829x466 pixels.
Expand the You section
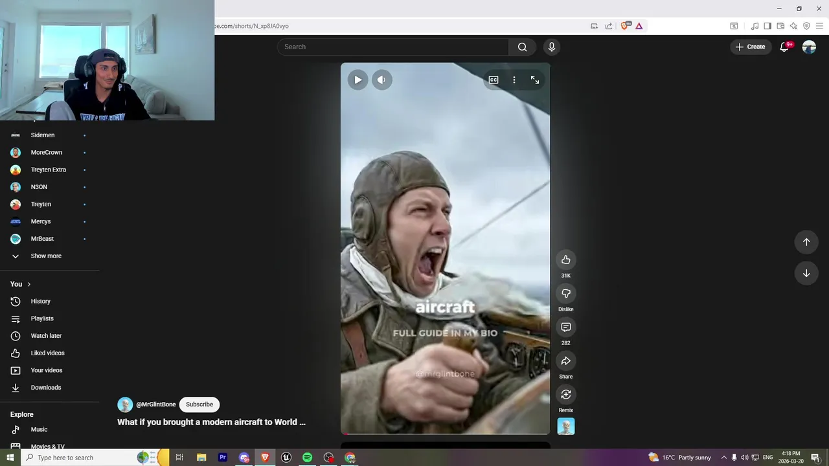[x=21, y=284]
